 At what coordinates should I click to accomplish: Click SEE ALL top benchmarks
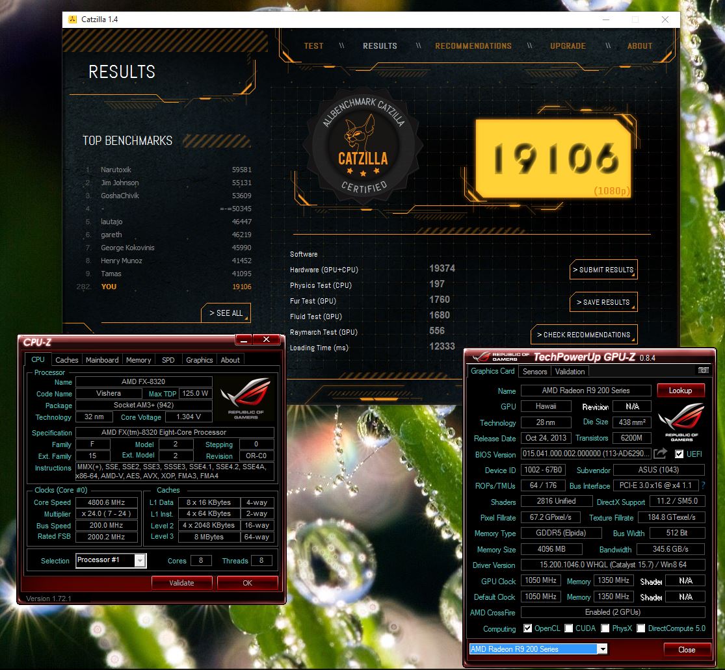coord(226,313)
